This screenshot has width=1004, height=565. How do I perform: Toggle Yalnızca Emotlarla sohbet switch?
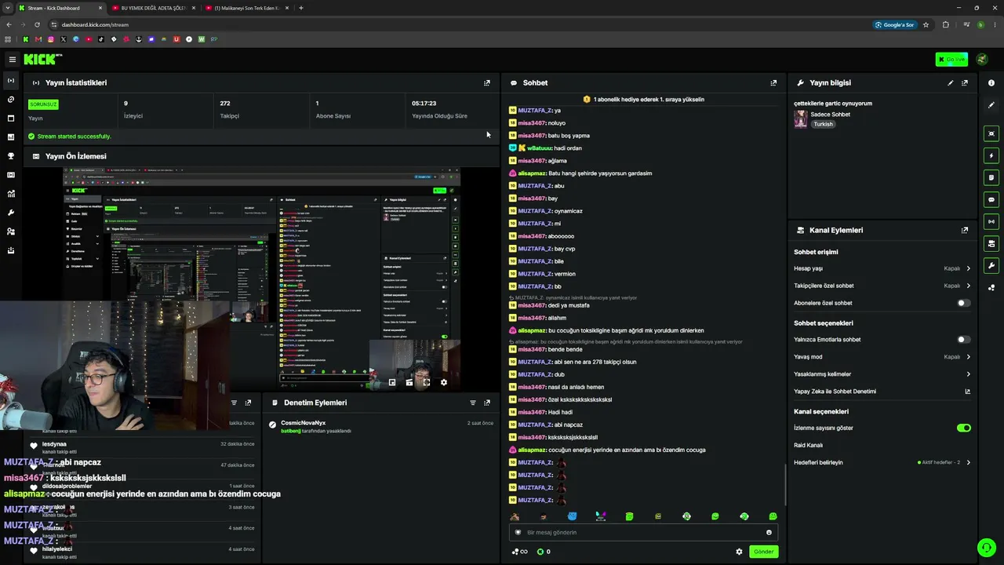(964, 340)
